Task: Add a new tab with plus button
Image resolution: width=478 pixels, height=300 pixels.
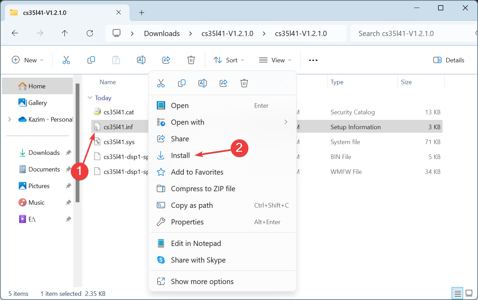Action: [x=142, y=12]
